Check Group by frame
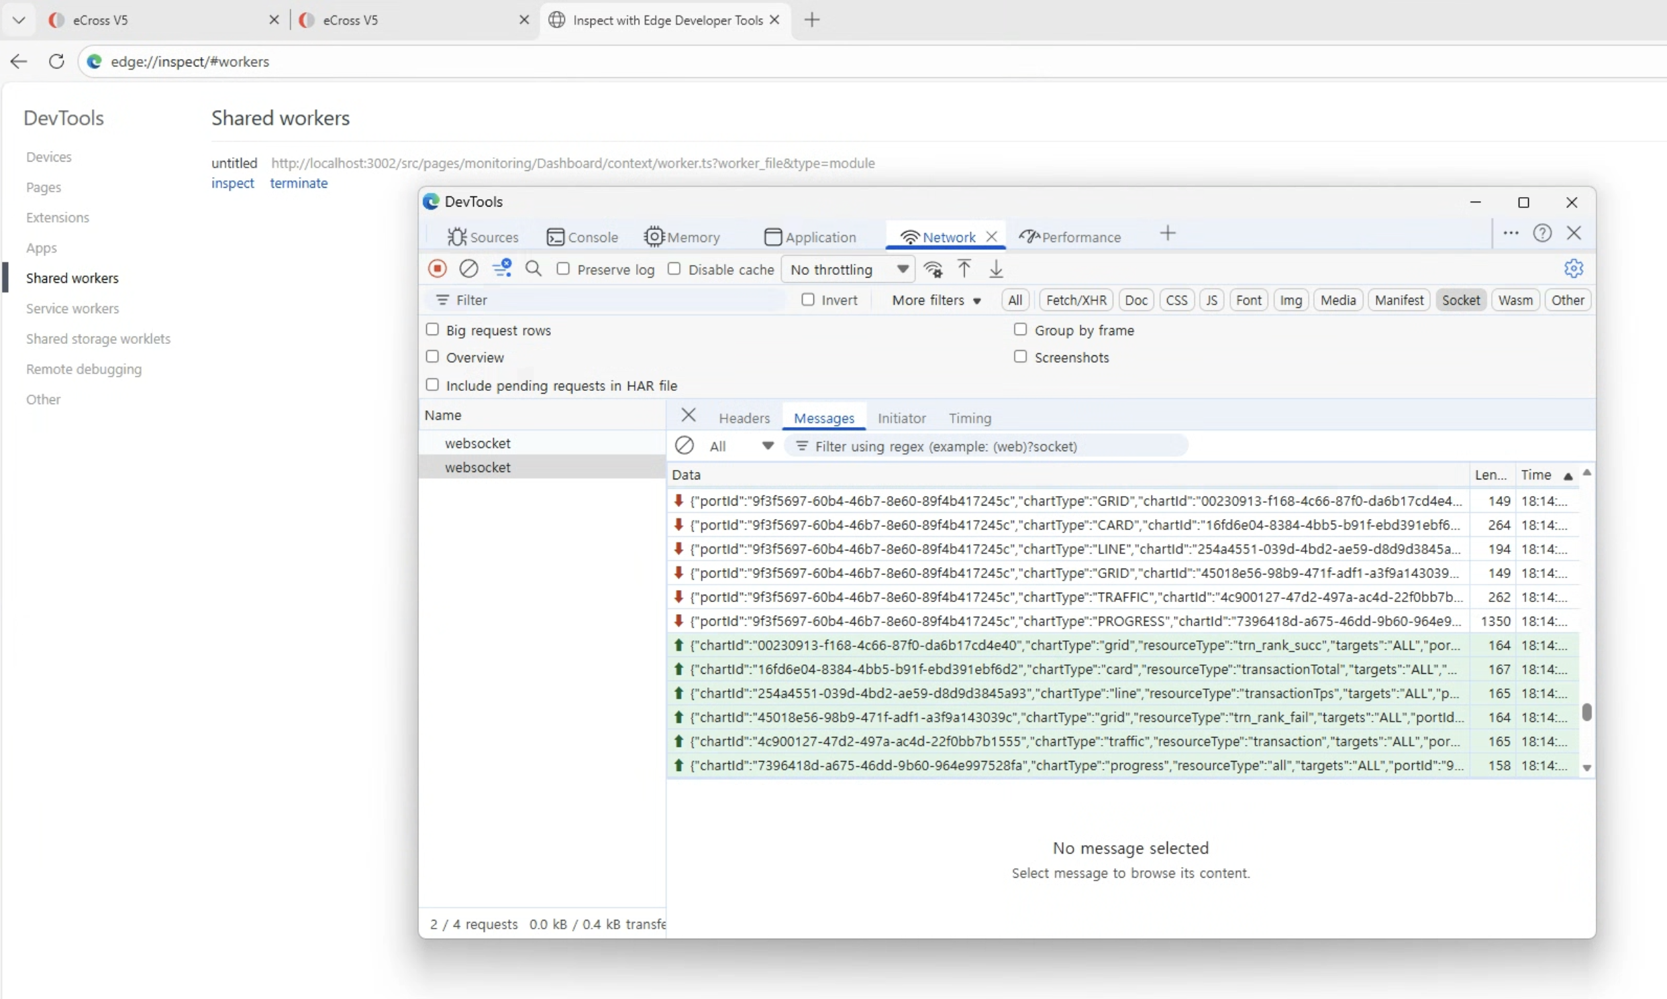Screen dimensions: 1667x999 tap(1019, 329)
